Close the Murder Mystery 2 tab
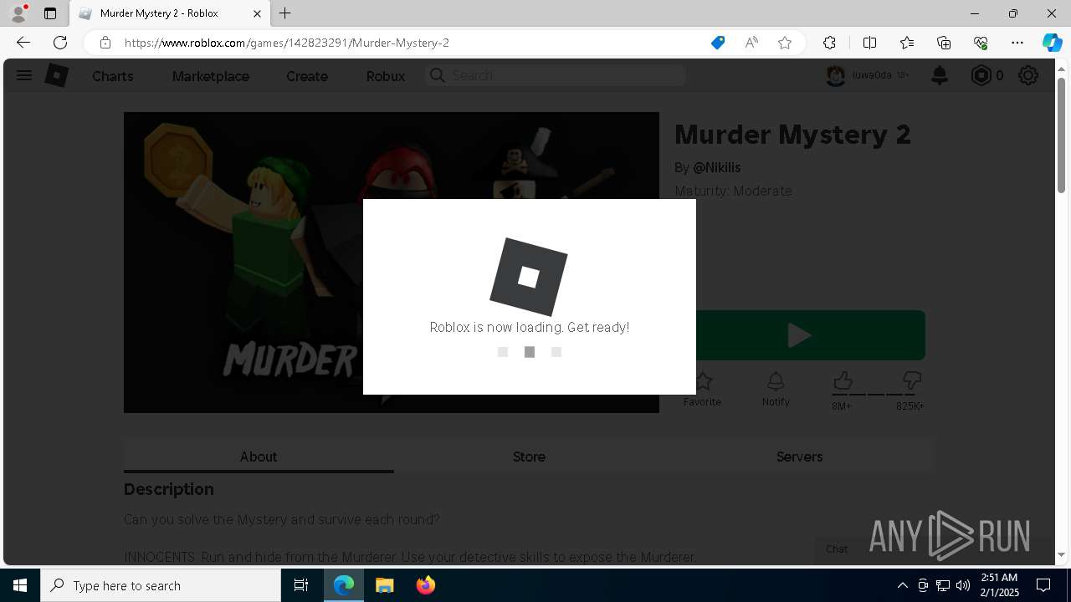The width and height of the screenshot is (1071, 602). [257, 13]
